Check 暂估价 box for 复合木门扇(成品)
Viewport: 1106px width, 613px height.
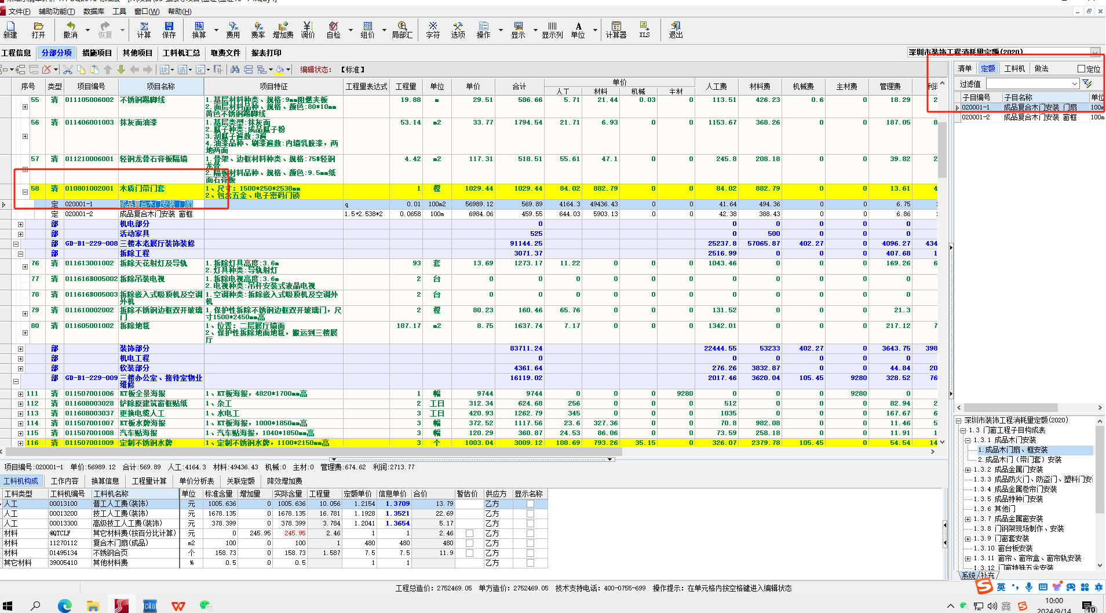coord(469,543)
